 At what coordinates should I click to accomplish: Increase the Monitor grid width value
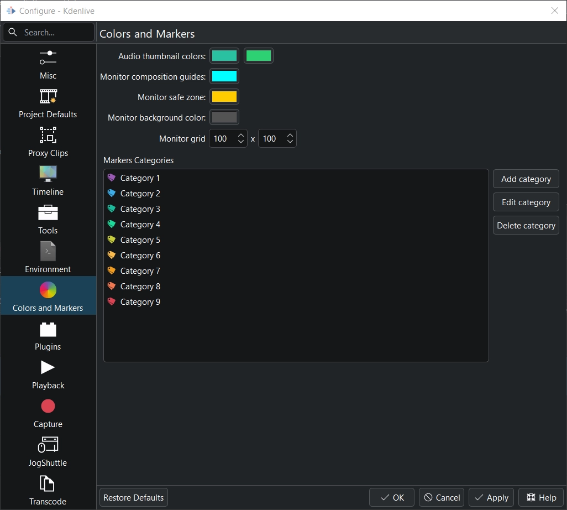pyautogui.click(x=240, y=135)
